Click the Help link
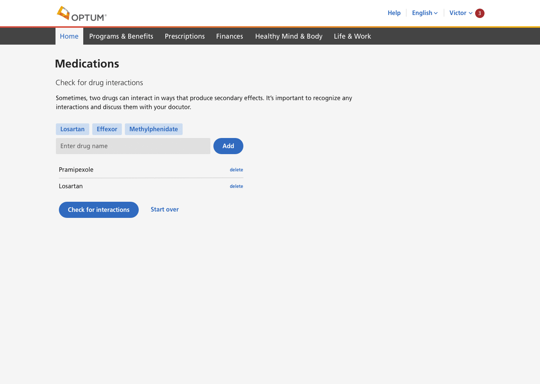Viewport: 540px width, 384px height. (394, 13)
